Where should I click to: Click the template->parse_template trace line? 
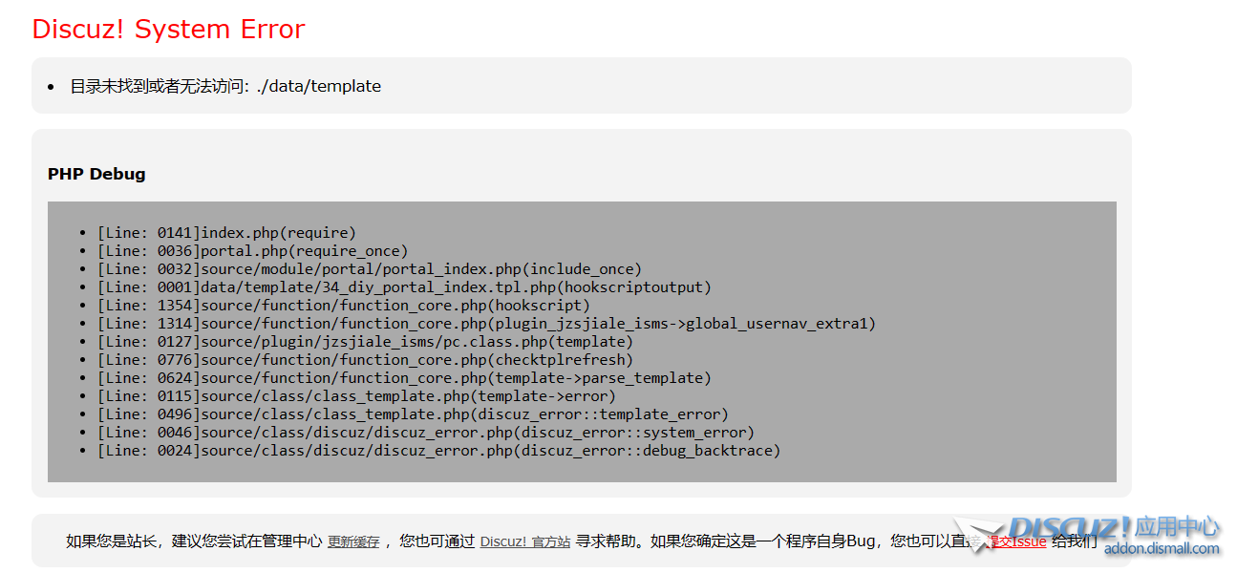click(x=404, y=377)
